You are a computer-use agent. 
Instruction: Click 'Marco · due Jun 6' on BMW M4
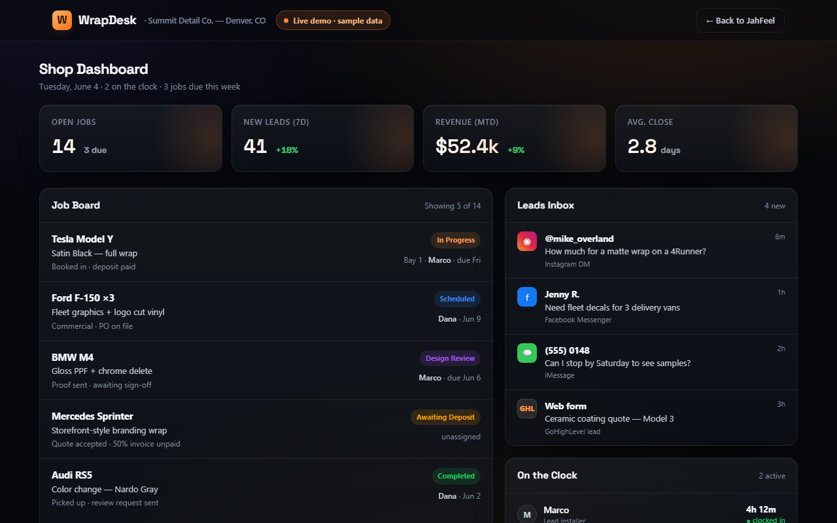pyautogui.click(x=450, y=378)
